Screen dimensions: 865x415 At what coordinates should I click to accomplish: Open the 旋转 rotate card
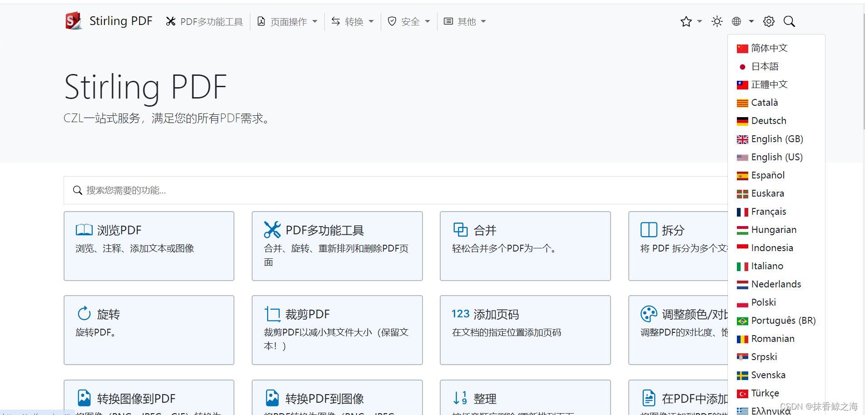click(149, 330)
